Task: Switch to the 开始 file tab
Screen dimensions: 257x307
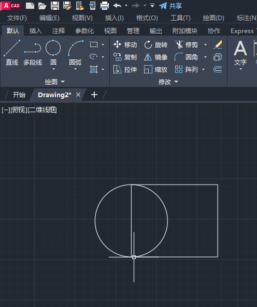Action: 19,95
